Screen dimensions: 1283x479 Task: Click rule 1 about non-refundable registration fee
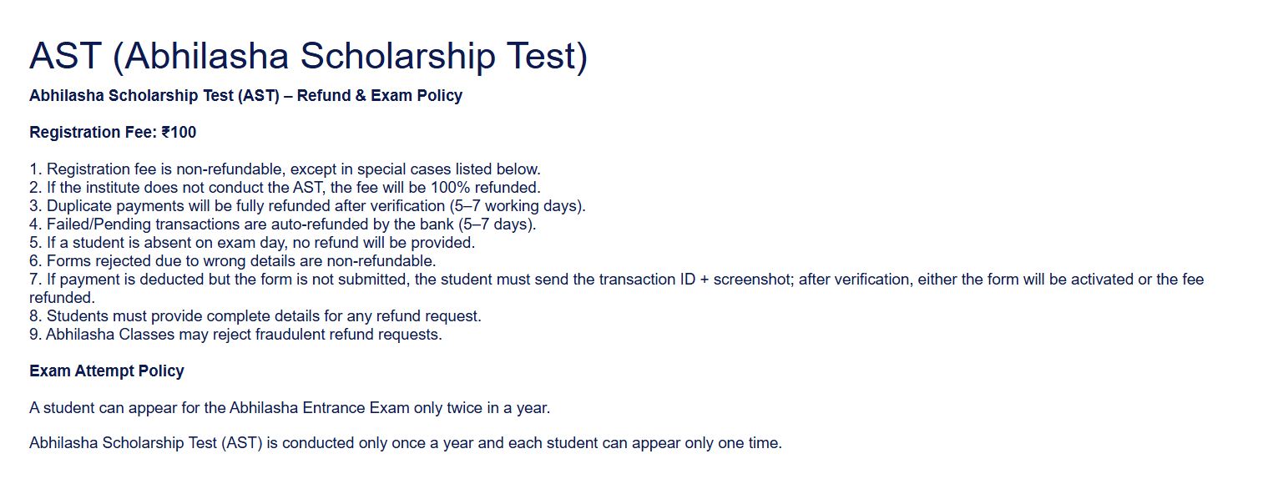pyautogui.click(x=285, y=169)
